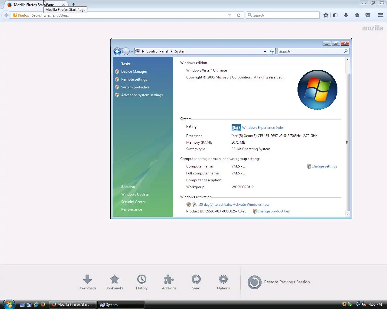Open recent pages dropdown beside forward arrow
Screen dimensions: 387x309
click(132, 52)
